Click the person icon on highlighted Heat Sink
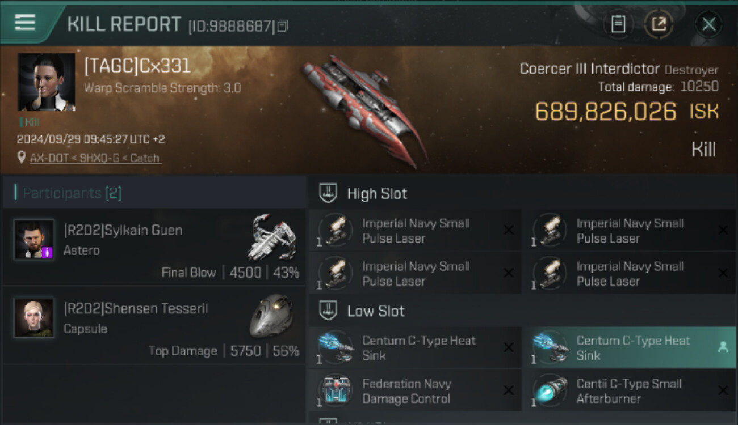This screenshot has height=425, width=738. click(723, 347)
